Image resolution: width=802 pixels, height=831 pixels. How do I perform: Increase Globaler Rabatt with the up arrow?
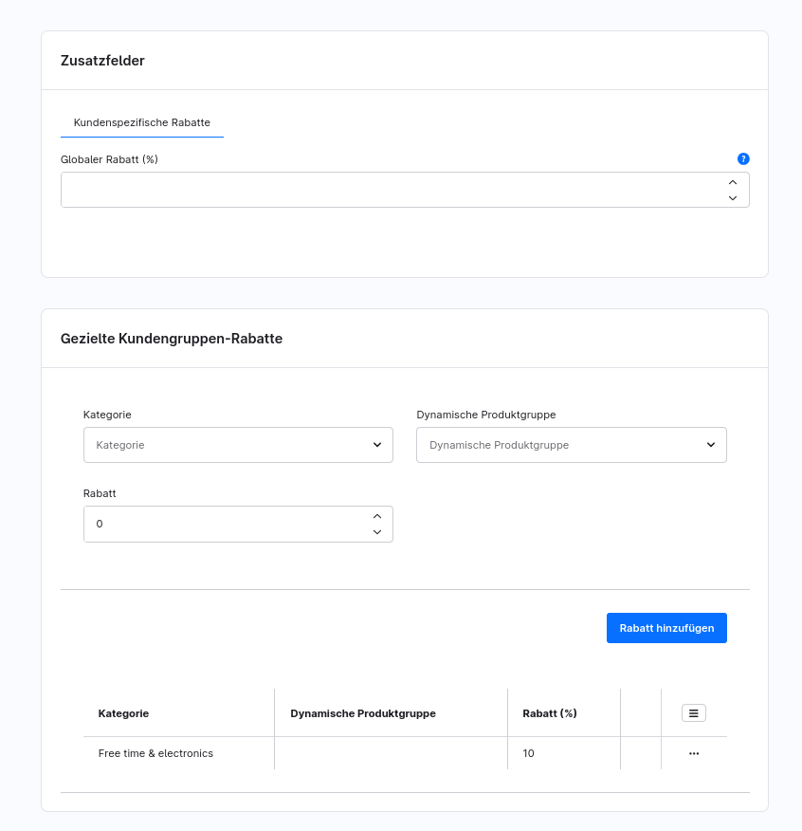(x=732, y=182)
